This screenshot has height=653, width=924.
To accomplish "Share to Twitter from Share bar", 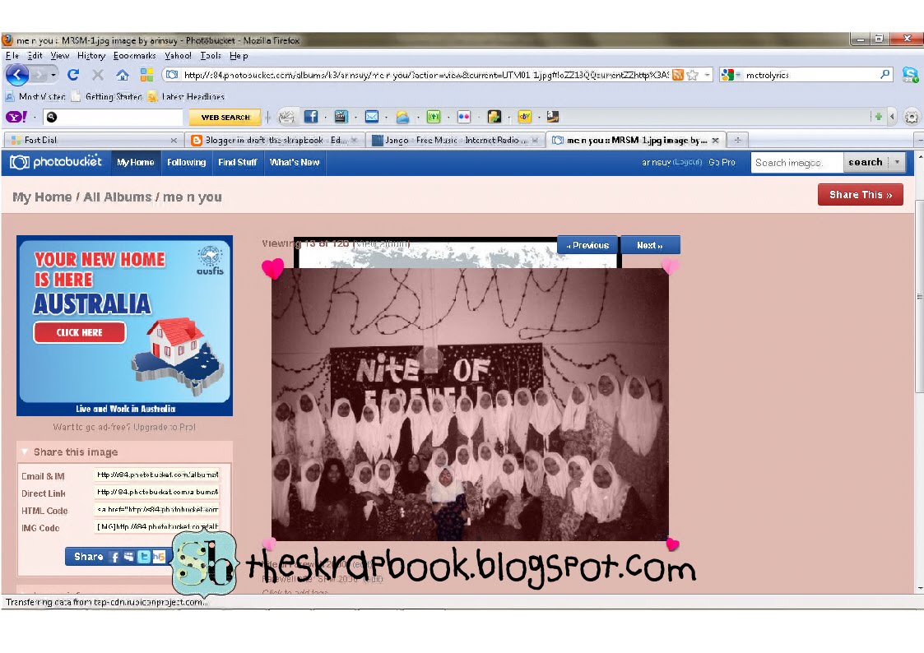I will (x=144, y=557).
